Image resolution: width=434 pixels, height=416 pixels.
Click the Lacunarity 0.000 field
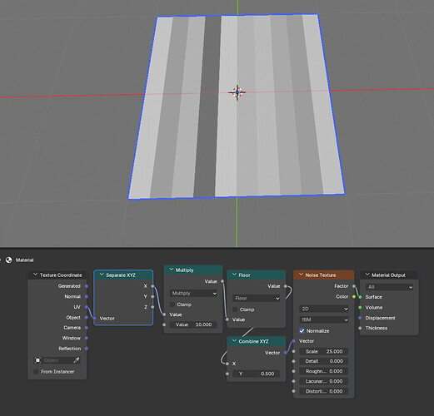pos(324,381)
